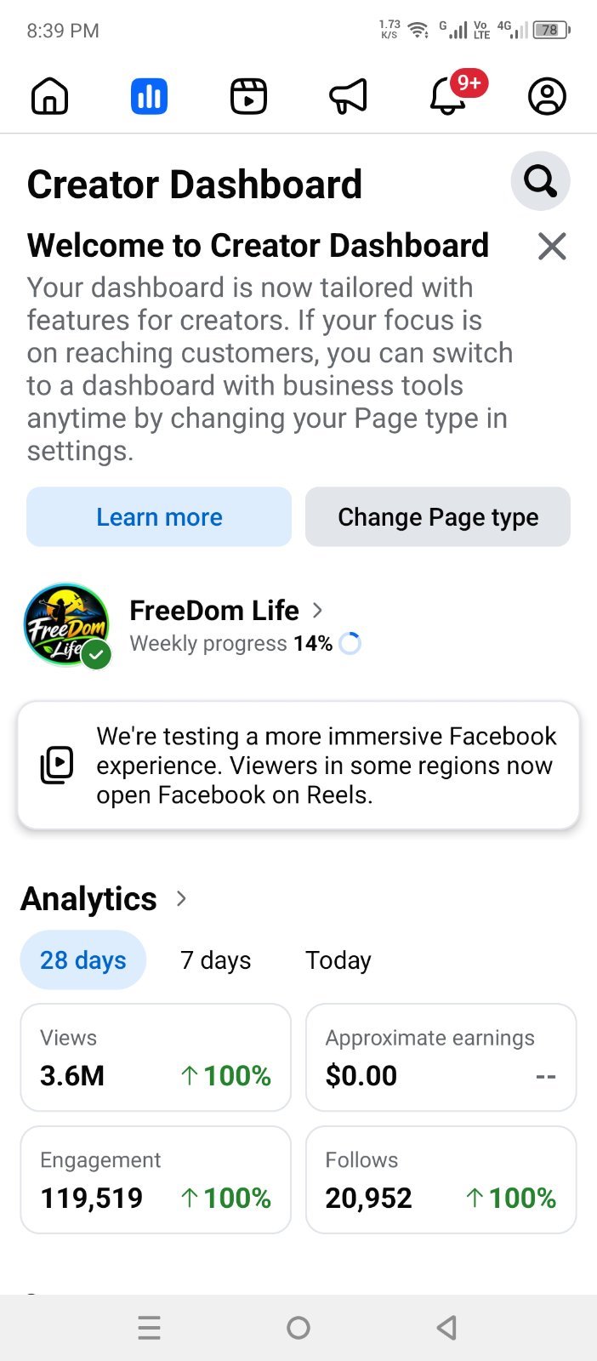Open the Approximate earnings card
Image resolution: width=597 pixels, height=1361 pixels.
click(441, 1057)
